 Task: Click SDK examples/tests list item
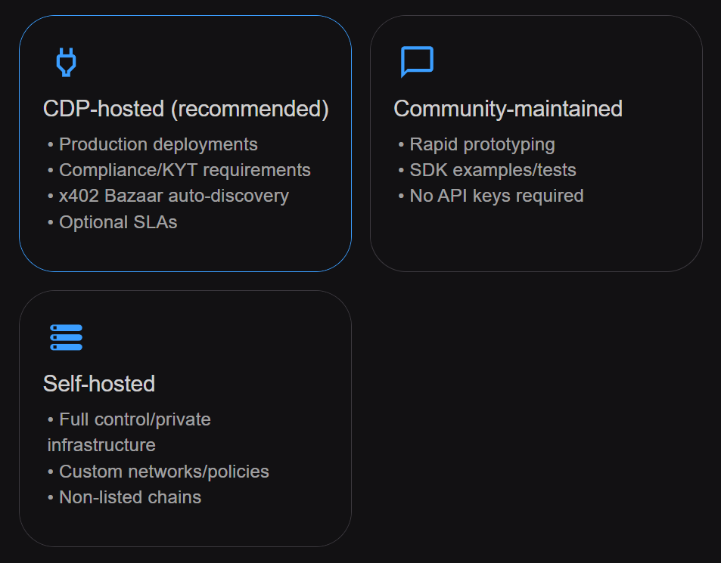coord(493,170)
